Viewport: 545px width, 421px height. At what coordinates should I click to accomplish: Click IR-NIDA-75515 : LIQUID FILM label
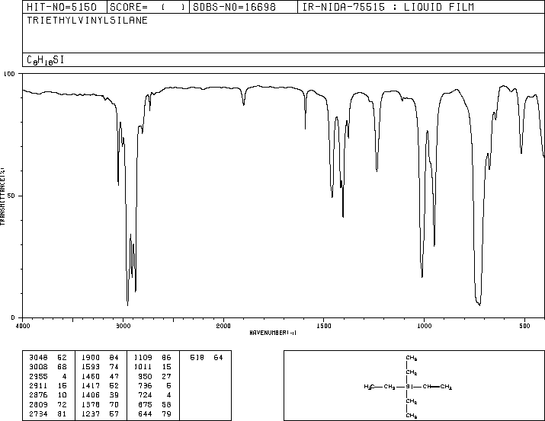tap(388, 7)
